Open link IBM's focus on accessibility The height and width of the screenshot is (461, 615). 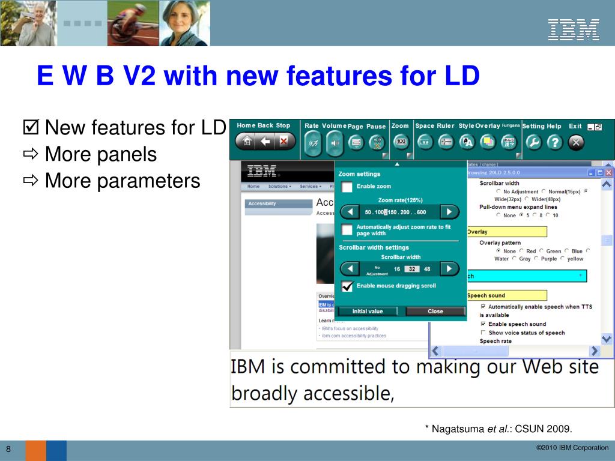pyautogui.click(x=350, y=328)
